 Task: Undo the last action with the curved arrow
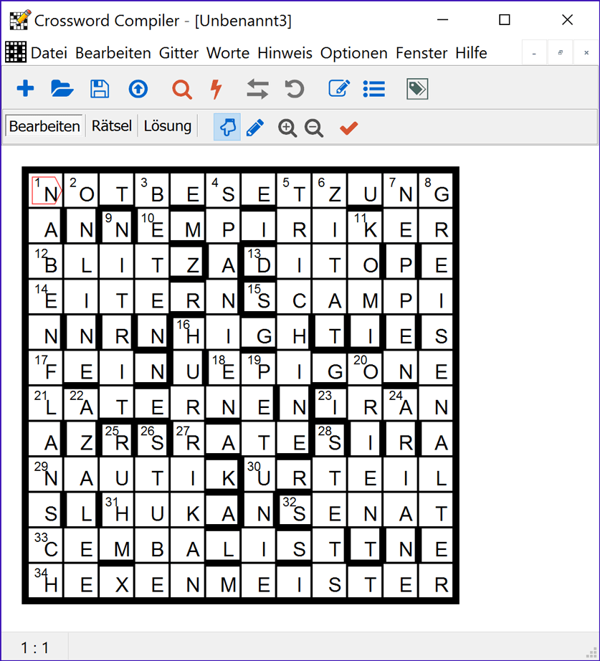pos(295,89)
